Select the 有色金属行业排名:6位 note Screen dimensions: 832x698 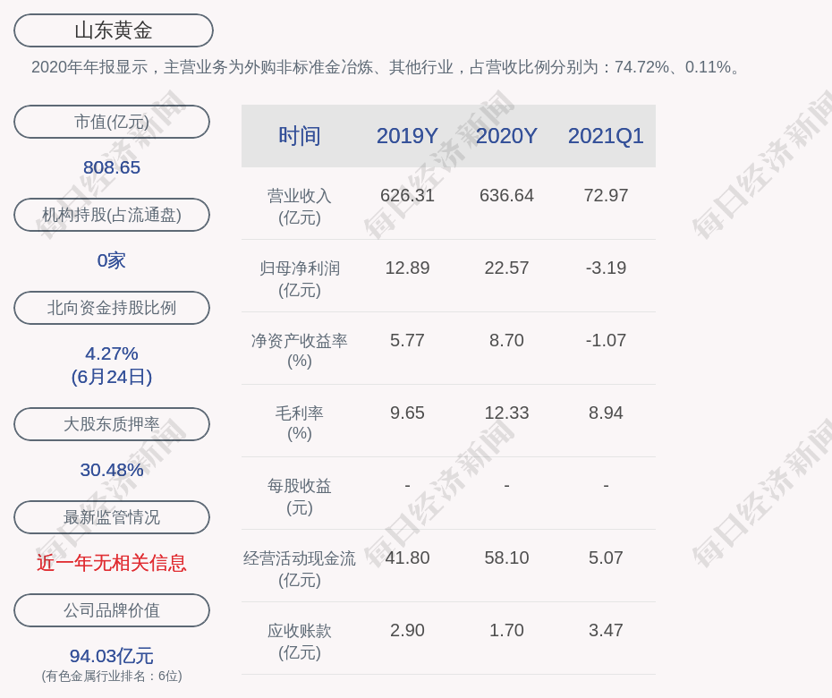[x=112, y=676]
